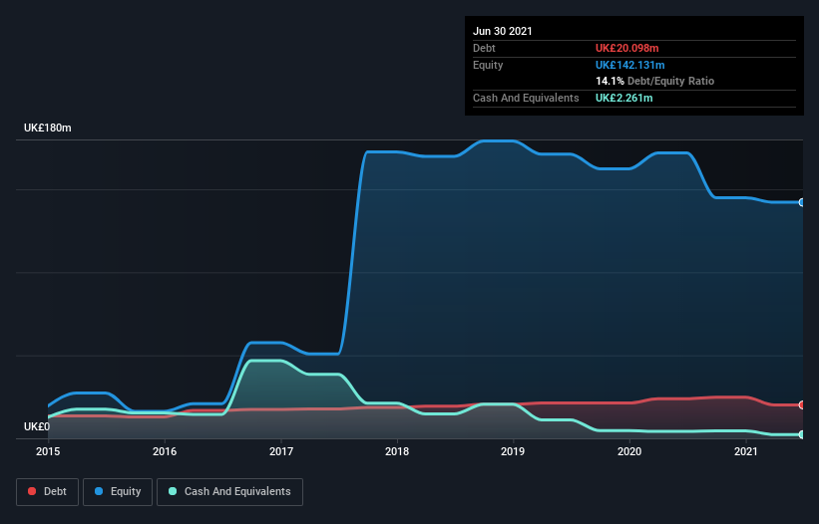Viewport: 819px width, 524px height.
Task: Click the 2018 x-axis label
Action: tap(397, 451)
